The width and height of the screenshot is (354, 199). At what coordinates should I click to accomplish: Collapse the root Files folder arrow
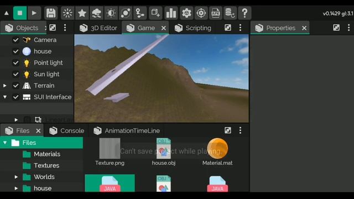click(5, 143)
